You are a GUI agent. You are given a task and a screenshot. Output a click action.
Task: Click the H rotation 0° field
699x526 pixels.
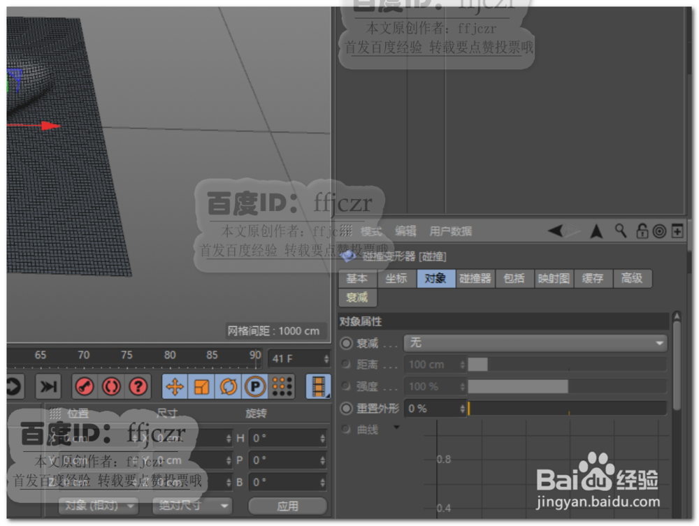point(287,438)
